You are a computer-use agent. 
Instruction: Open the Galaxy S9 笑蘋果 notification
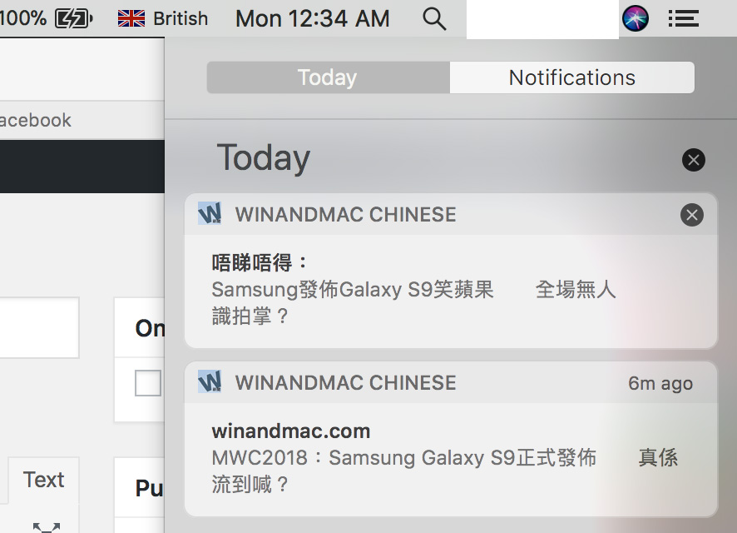tap(451, 291)
